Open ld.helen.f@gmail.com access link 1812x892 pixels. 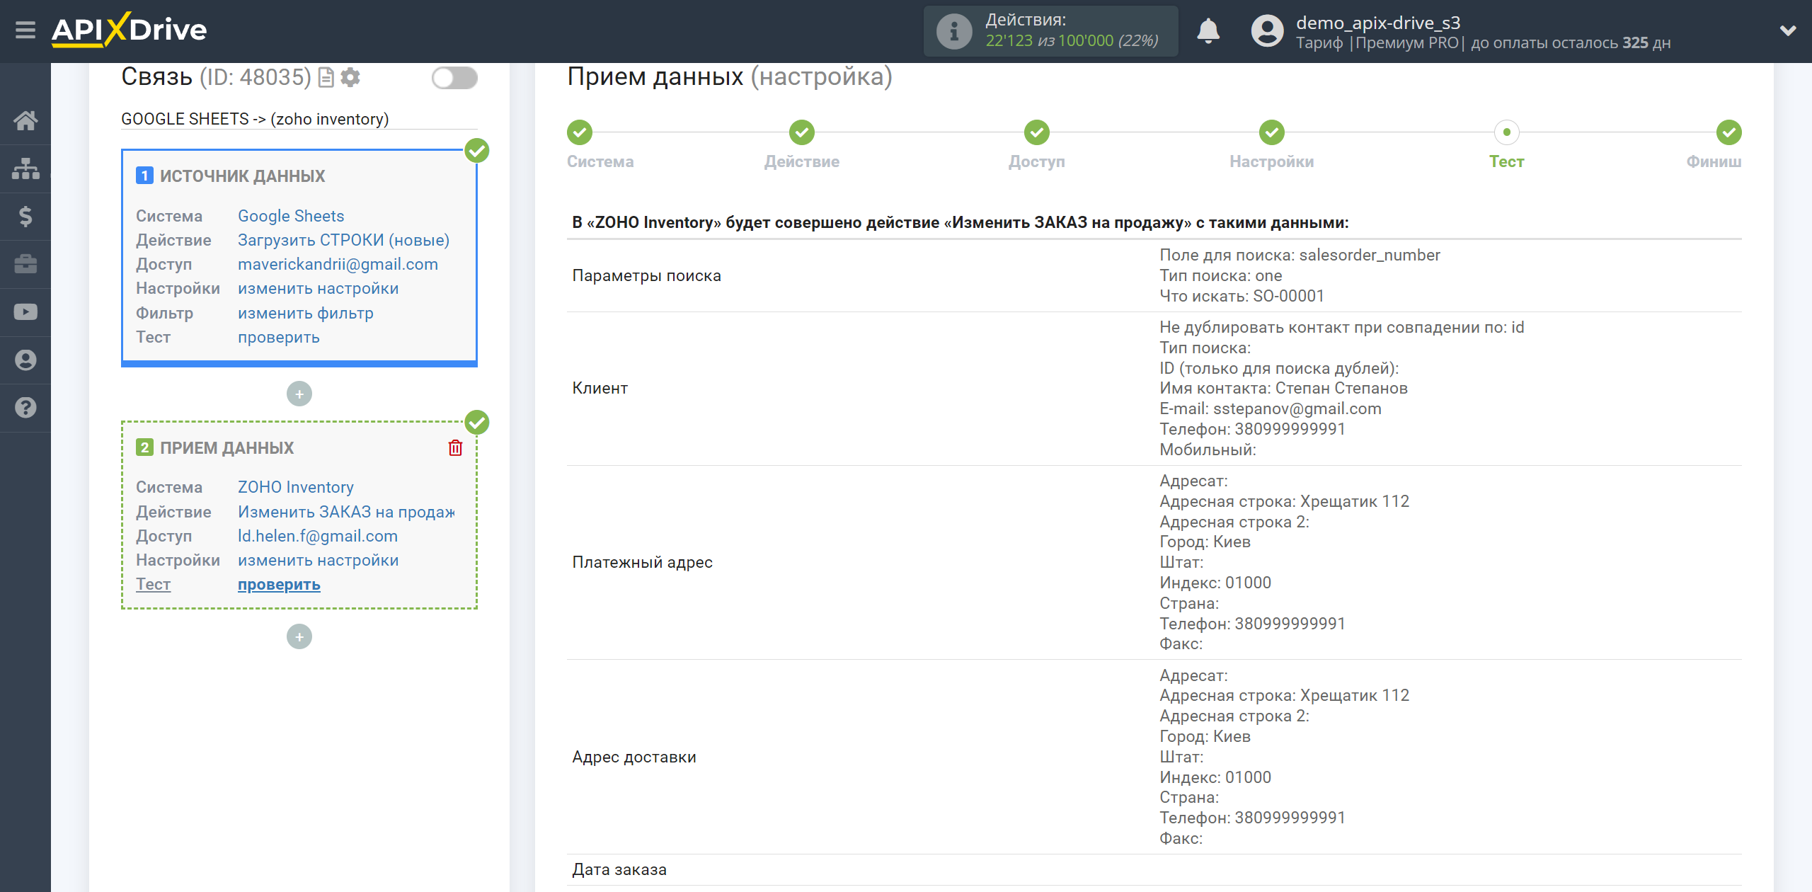point(317,536)
